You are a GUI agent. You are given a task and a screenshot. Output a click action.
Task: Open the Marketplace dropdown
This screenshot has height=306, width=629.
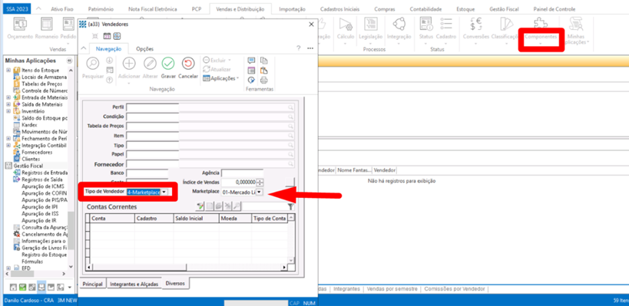[x=259, y=192]
